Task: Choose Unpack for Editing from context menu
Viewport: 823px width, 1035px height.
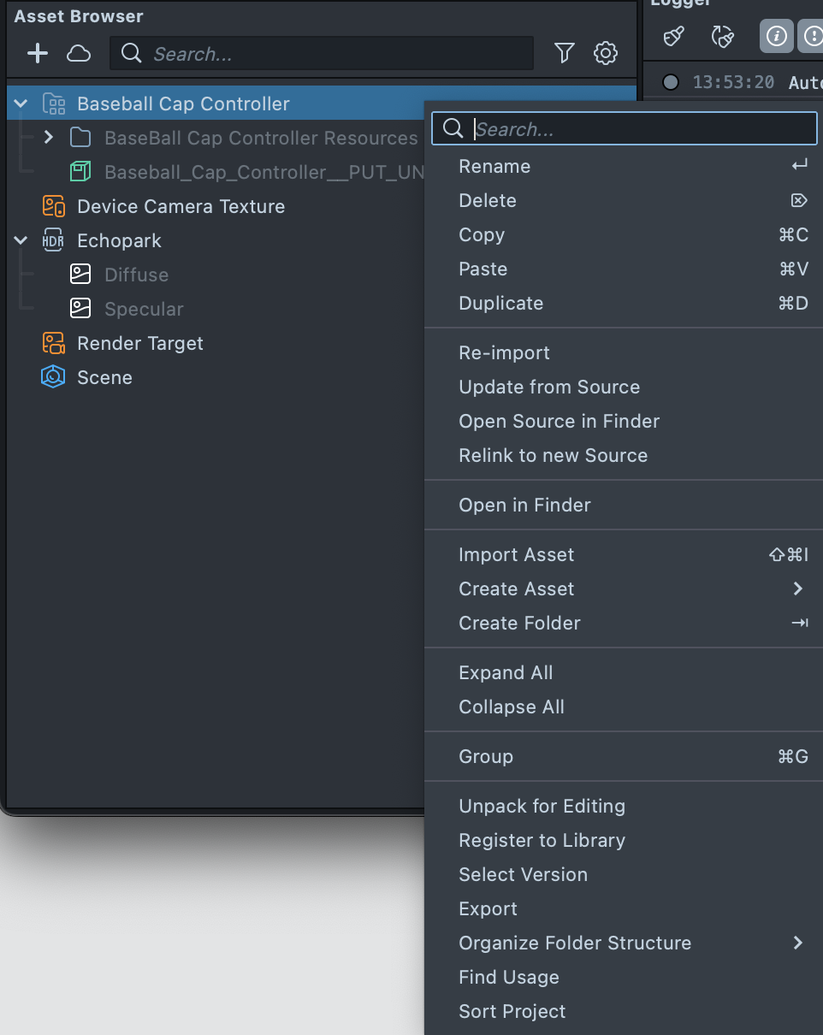Action: coord(542,806)
